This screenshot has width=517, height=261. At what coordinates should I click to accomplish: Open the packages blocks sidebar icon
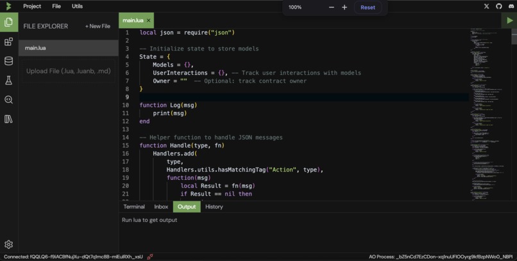(8, 42)
